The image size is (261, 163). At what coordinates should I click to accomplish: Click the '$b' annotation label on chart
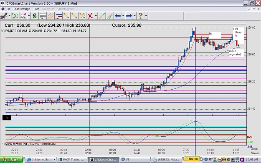tap(215, 35)
